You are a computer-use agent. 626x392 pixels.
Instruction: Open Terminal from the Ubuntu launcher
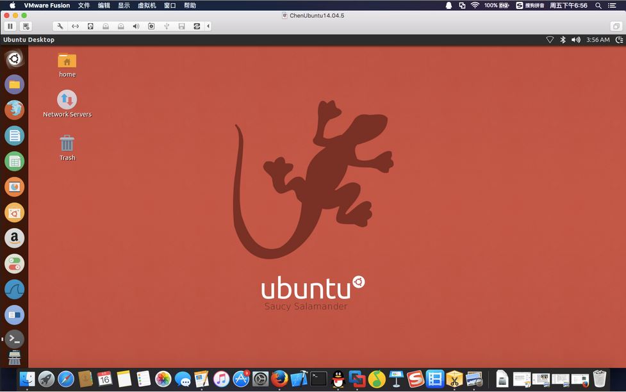click(14, 339)
